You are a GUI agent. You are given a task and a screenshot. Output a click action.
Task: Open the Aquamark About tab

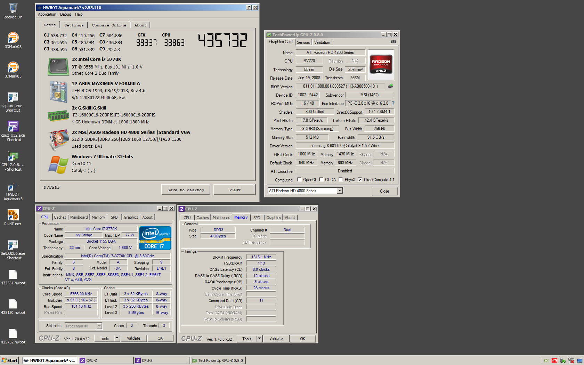[140, 25]
